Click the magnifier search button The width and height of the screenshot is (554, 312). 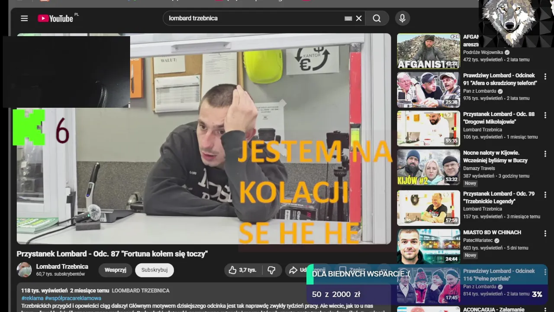[x=377, y=18]
